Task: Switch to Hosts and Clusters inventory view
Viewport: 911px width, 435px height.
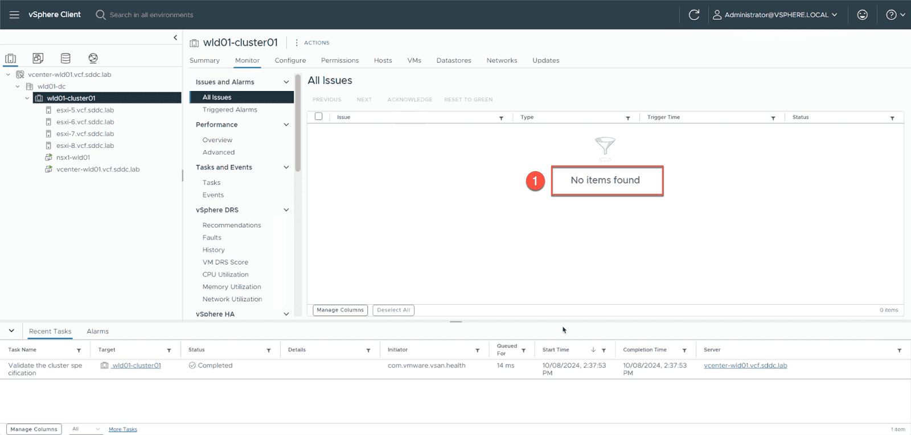Action: tap(11, 58)
